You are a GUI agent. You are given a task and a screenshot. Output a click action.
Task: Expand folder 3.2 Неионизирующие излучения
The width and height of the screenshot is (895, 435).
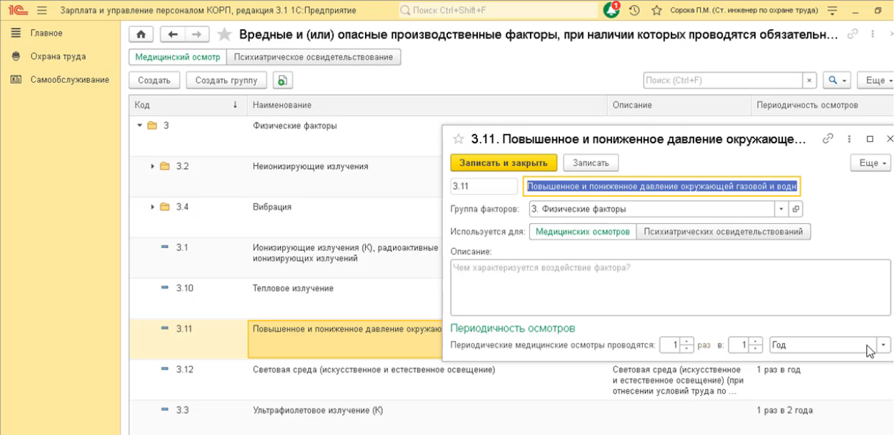pos(153,166)
